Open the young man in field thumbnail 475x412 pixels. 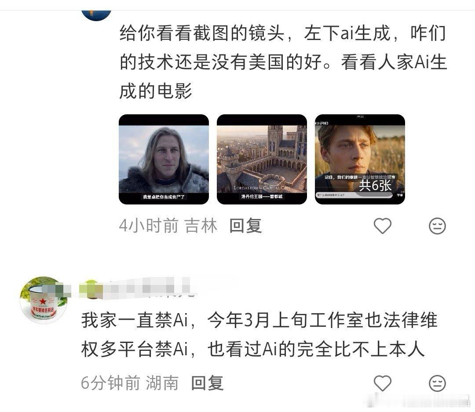tap(360, 159)
